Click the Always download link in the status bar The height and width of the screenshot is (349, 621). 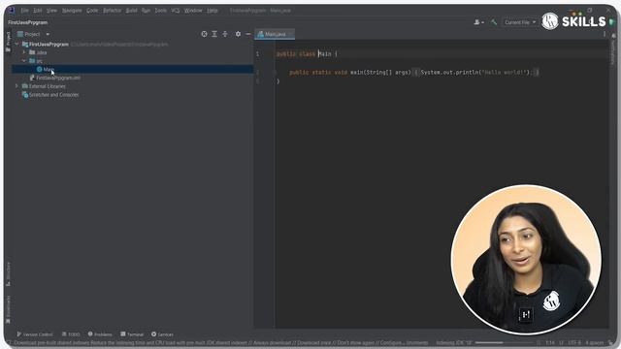coord(273,342)
